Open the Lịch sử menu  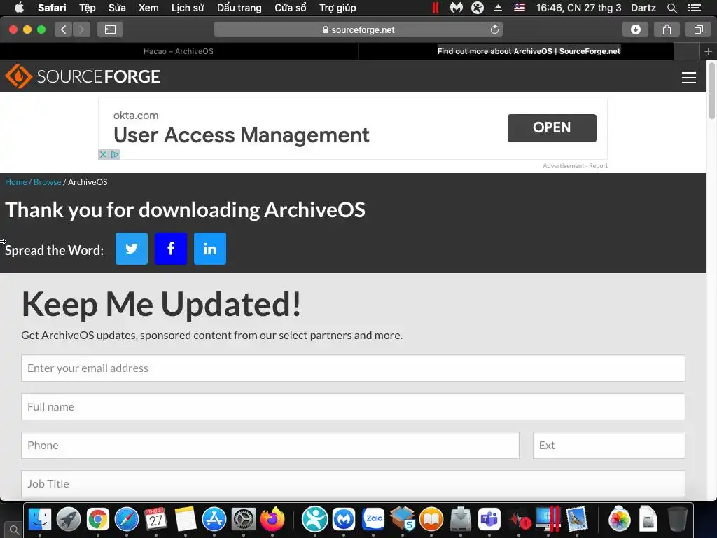(x=188, y=7)
